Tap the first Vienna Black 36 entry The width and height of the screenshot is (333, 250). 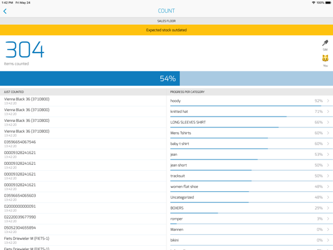tap(83, 101)
